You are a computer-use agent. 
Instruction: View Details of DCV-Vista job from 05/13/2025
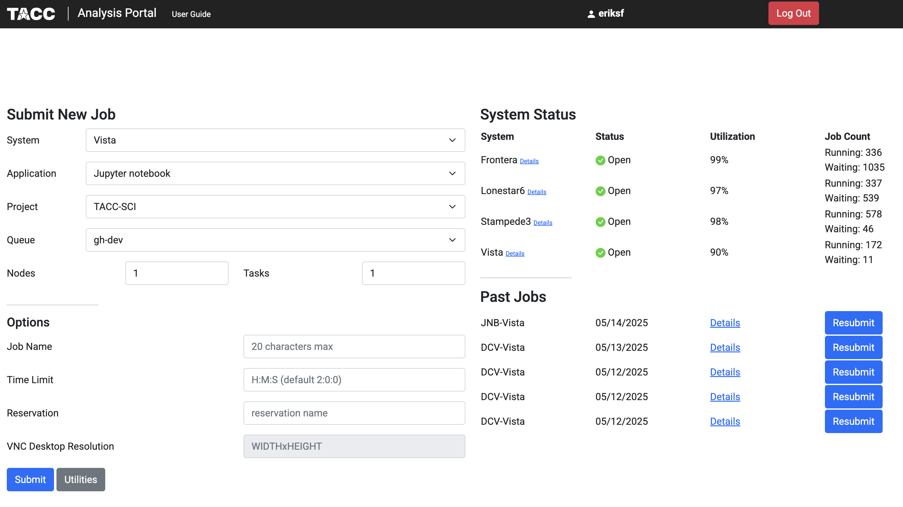pyautogui.click(x=725, y=347)
